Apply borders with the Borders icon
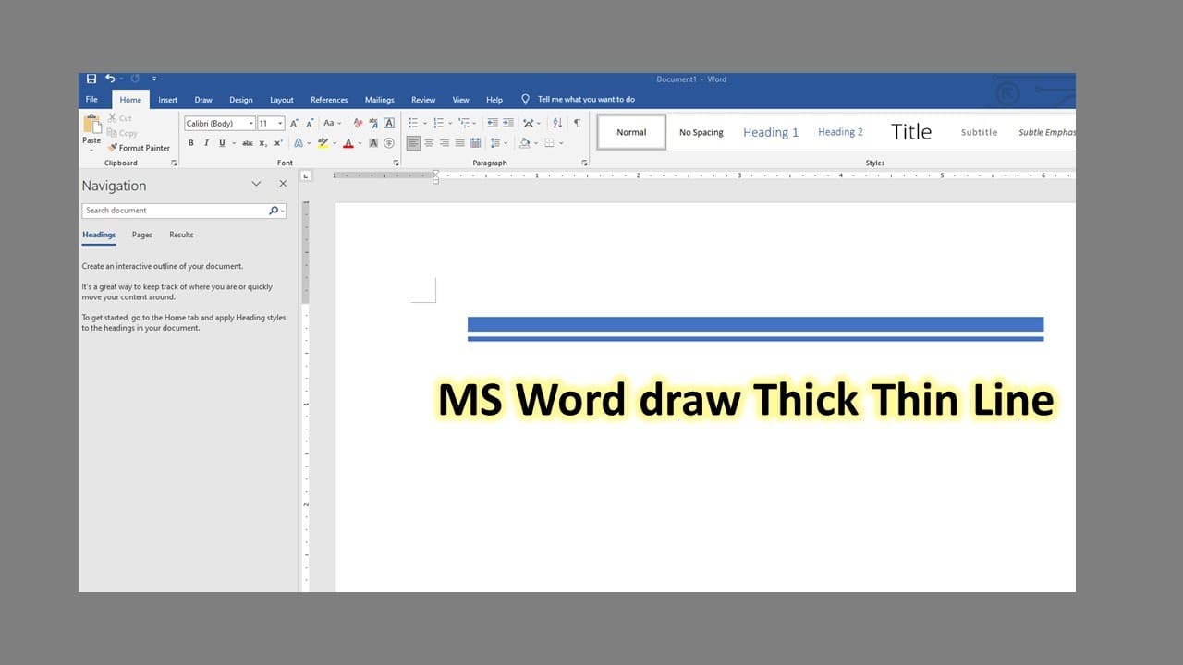This screenshot has height=665, width=1183. 549,143
